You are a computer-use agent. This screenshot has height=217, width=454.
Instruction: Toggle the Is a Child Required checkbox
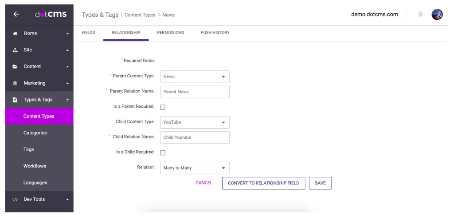(163, 153)
